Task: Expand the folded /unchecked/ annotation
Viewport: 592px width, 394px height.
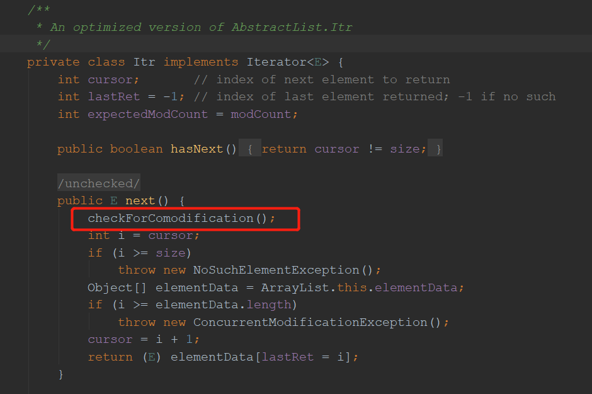Action: (98, 183)
